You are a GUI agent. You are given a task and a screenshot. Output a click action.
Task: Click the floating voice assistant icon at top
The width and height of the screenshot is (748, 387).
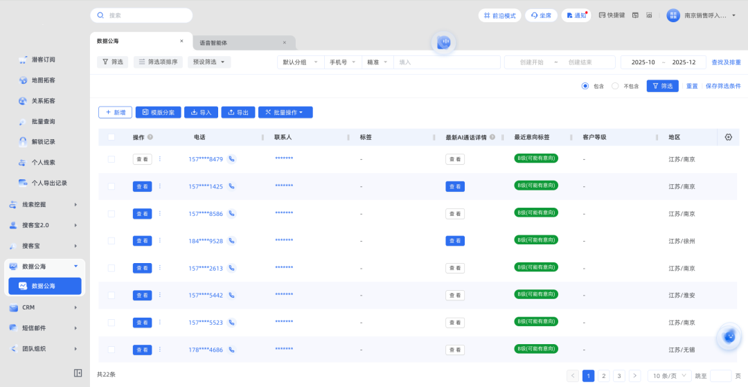443,42
